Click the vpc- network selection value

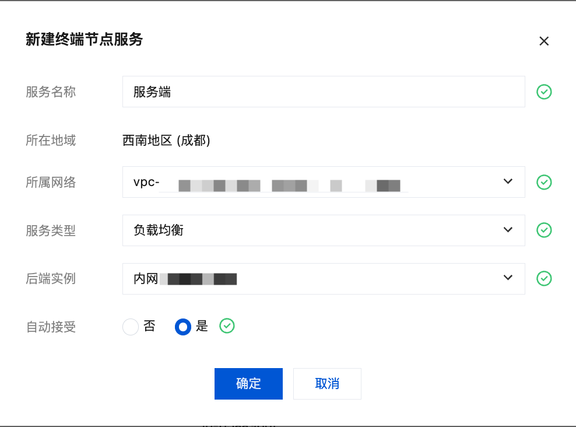[271, 183]
